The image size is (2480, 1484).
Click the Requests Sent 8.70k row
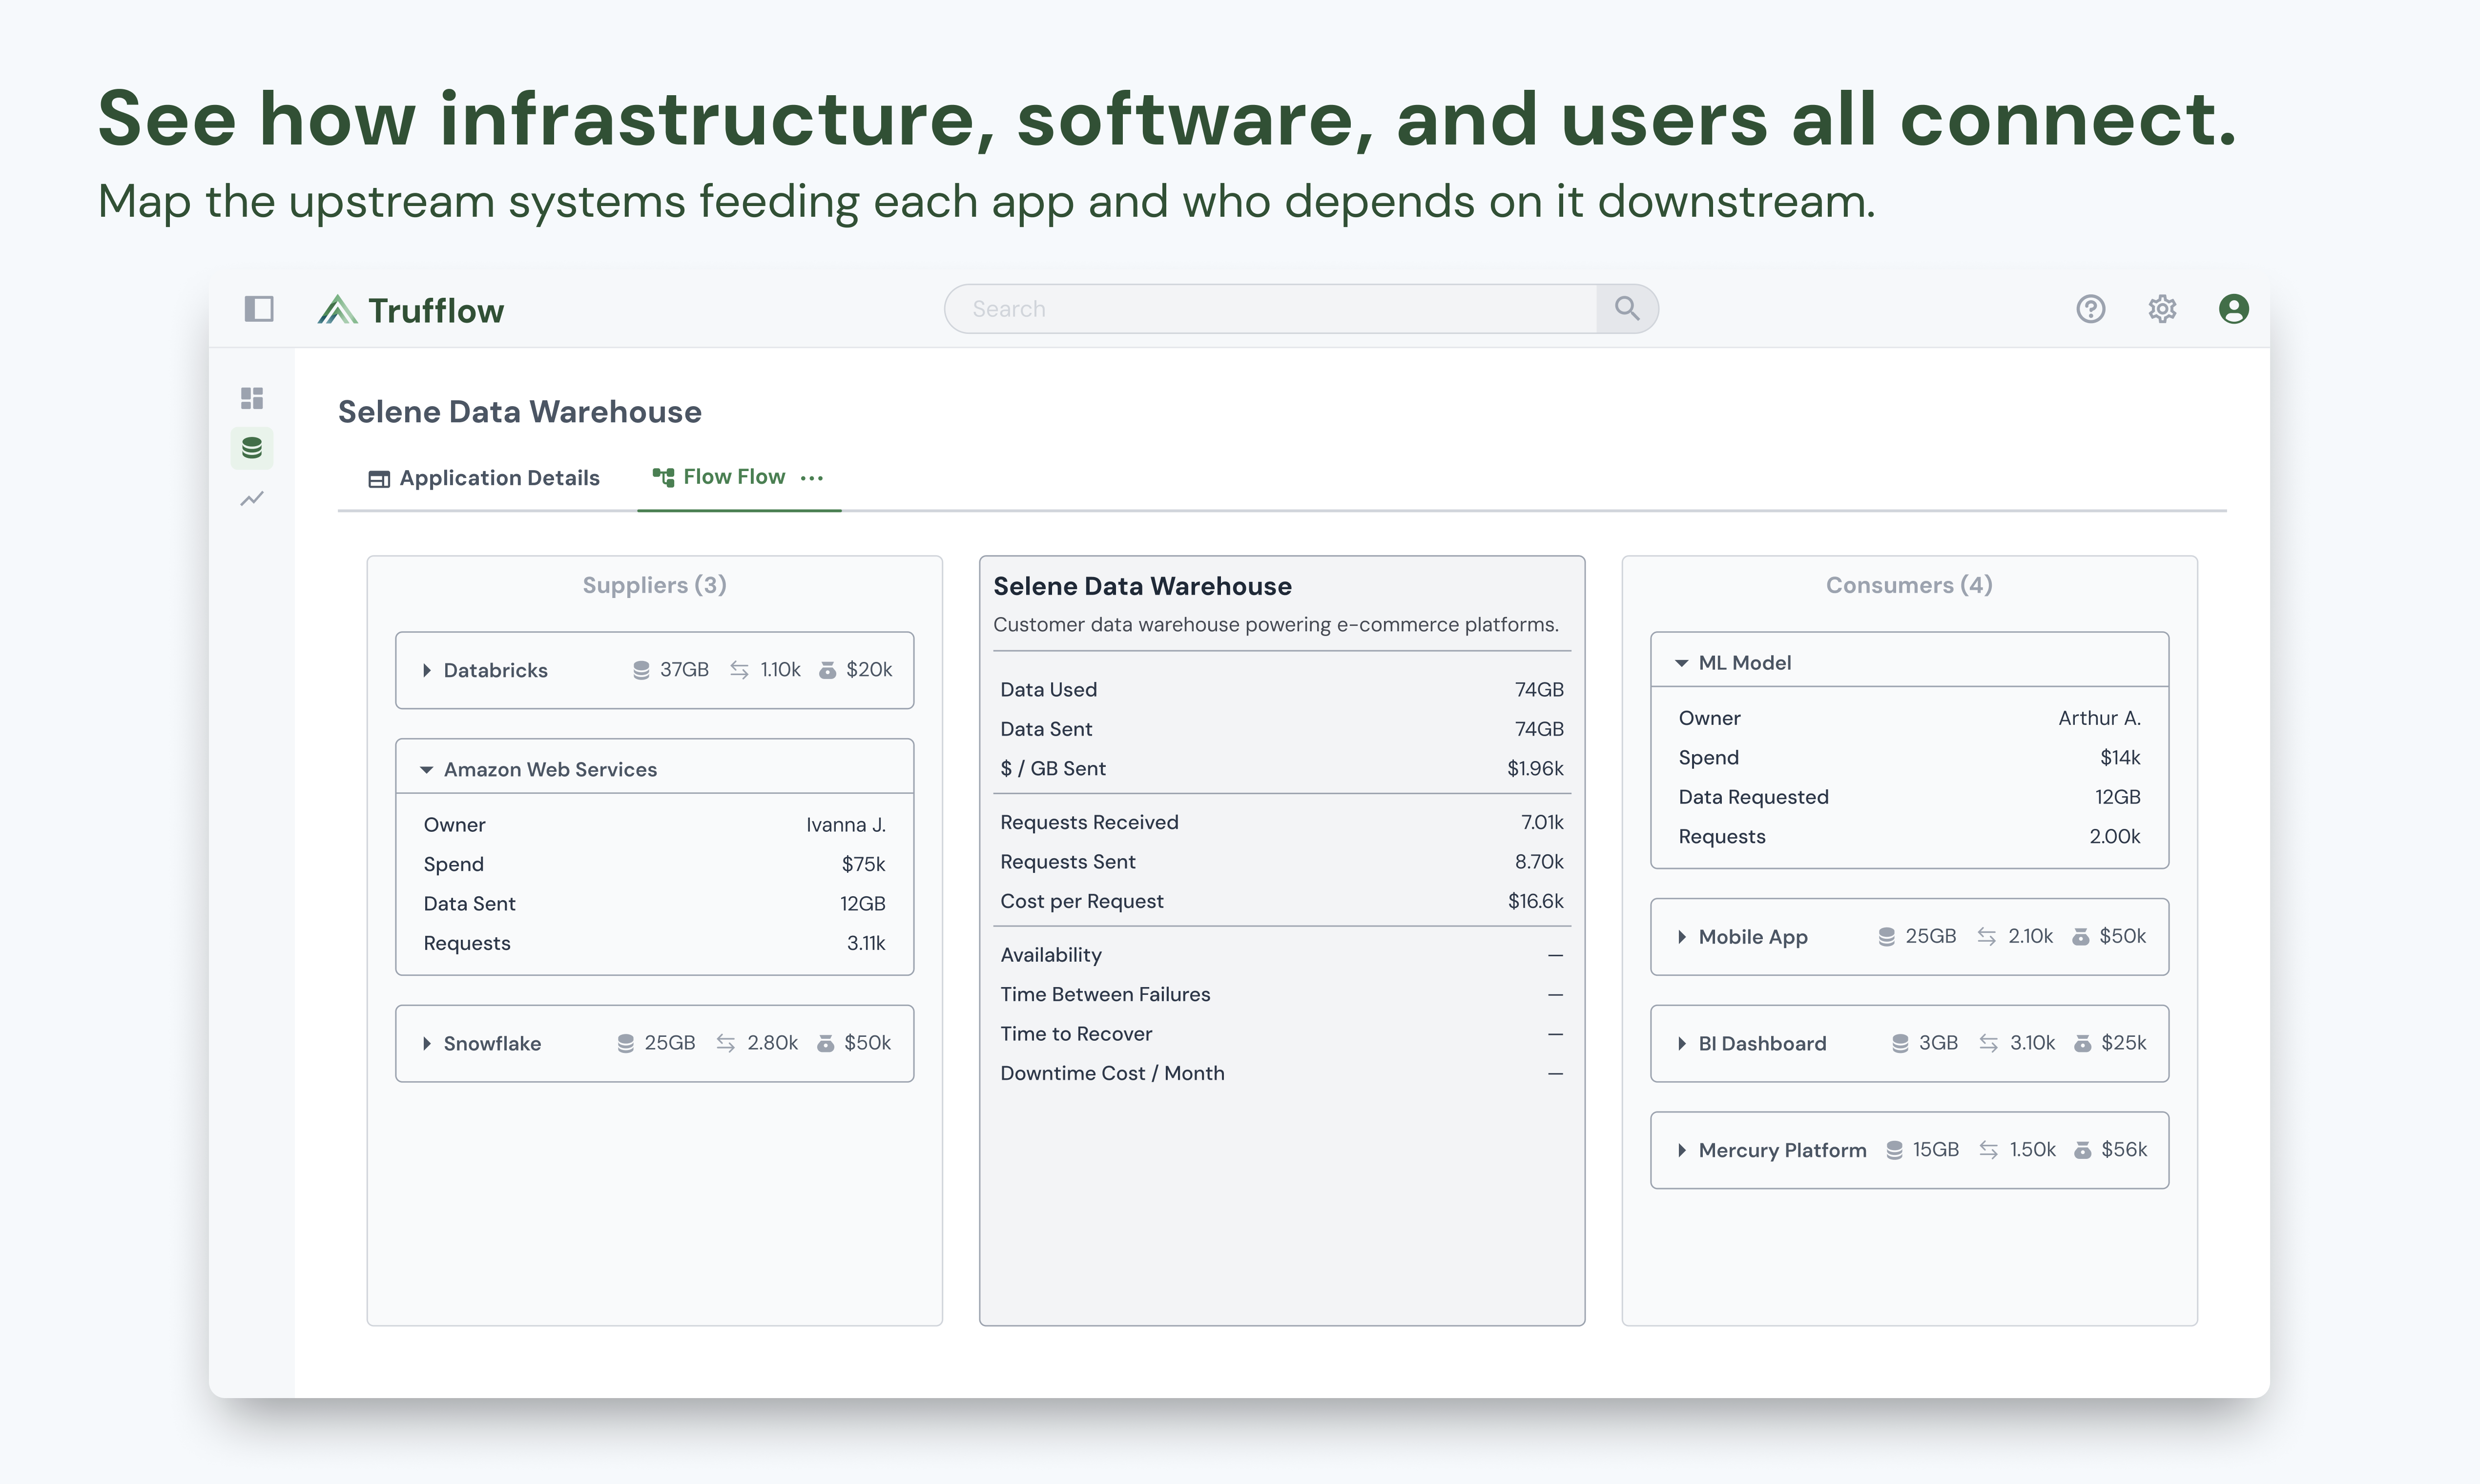[x=1282, y=862]
